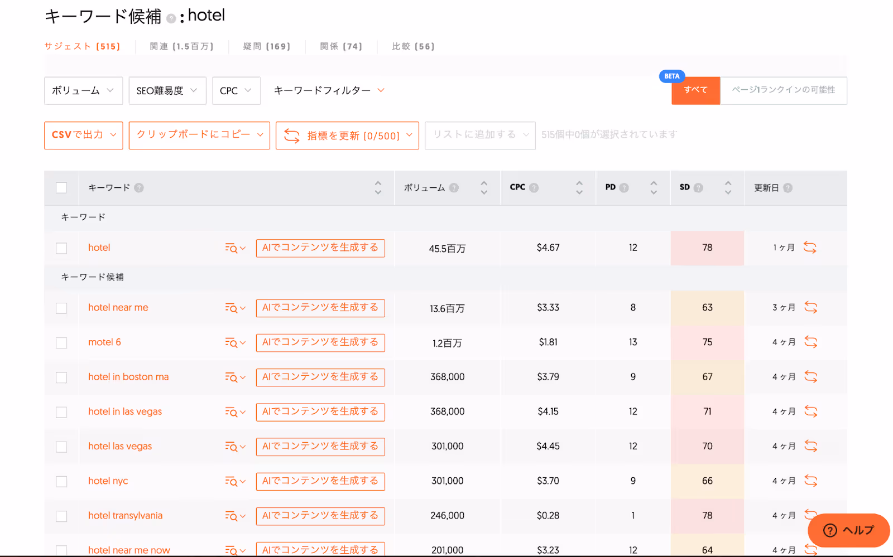
Task: Open the hotel in boston ma keyword link
Action: [128, 377]
